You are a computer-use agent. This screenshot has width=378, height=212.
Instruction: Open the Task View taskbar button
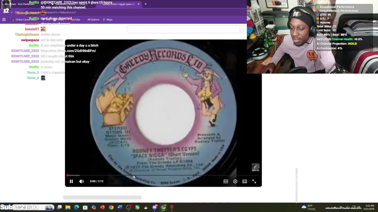59,208
